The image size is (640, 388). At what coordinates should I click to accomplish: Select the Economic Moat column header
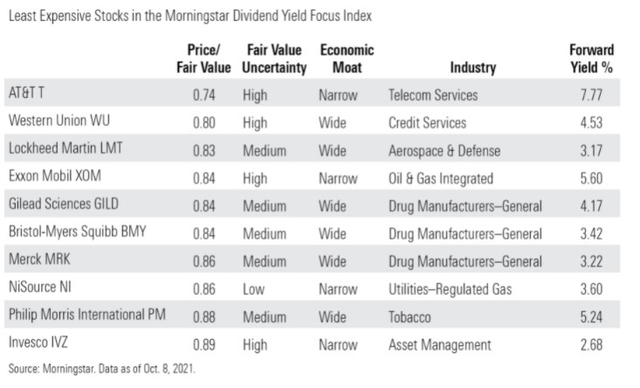pyautogui.click(x=347, y=58)
